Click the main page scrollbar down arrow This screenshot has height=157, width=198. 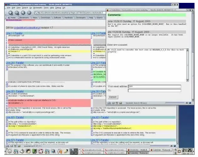click(177, 143)
